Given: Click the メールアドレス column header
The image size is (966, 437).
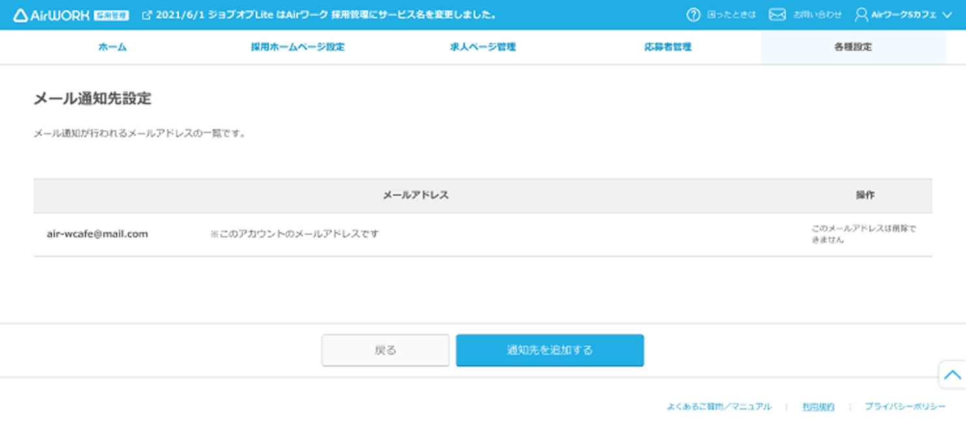Looking at the screenshot, I should tap(415, 195).
